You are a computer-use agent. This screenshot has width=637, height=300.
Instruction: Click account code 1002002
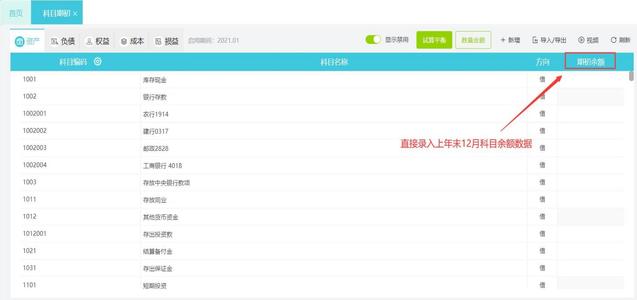point(35,131)
